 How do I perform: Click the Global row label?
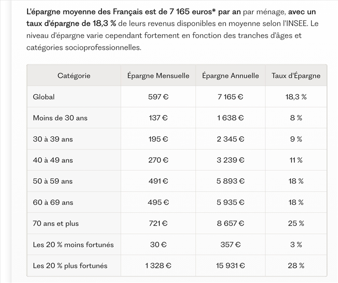(x=44, y=97)
